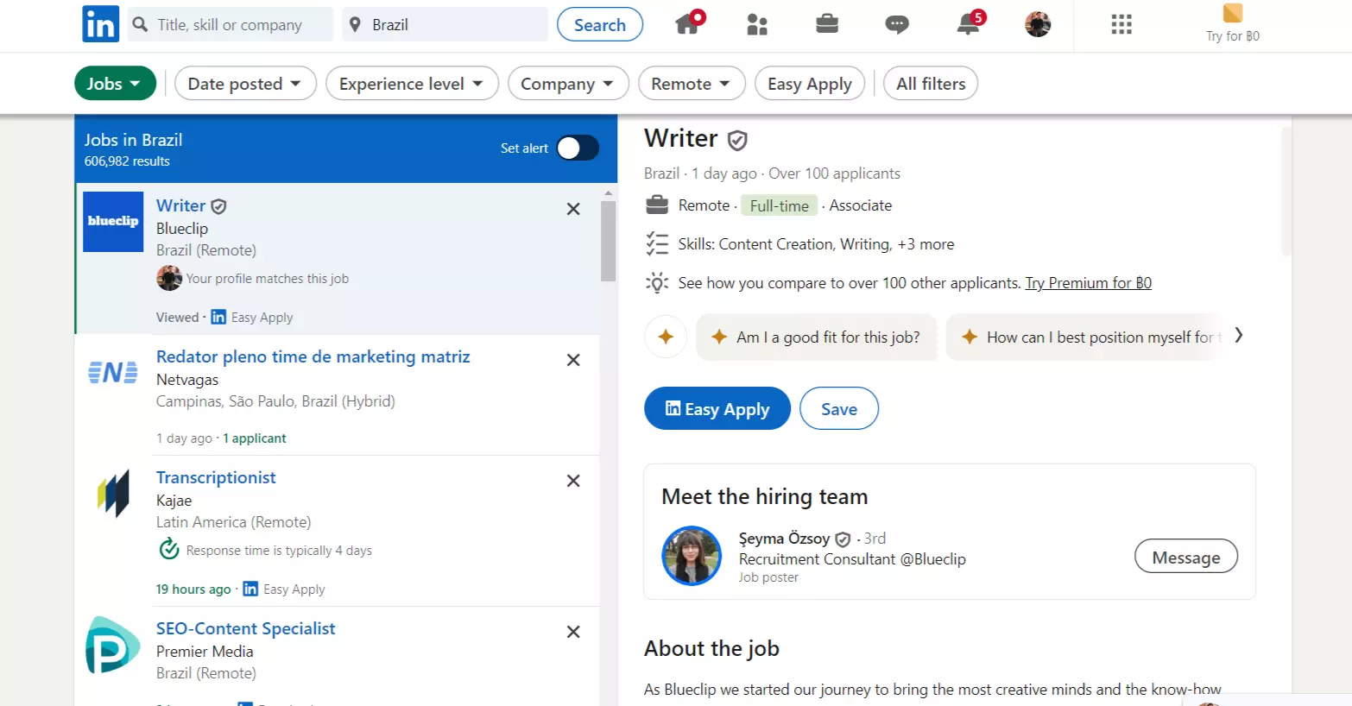Screen dimensions: 1352x706
Task: Dismiss the SEO-Content Specialist job card
Action: tap(573, 632)
